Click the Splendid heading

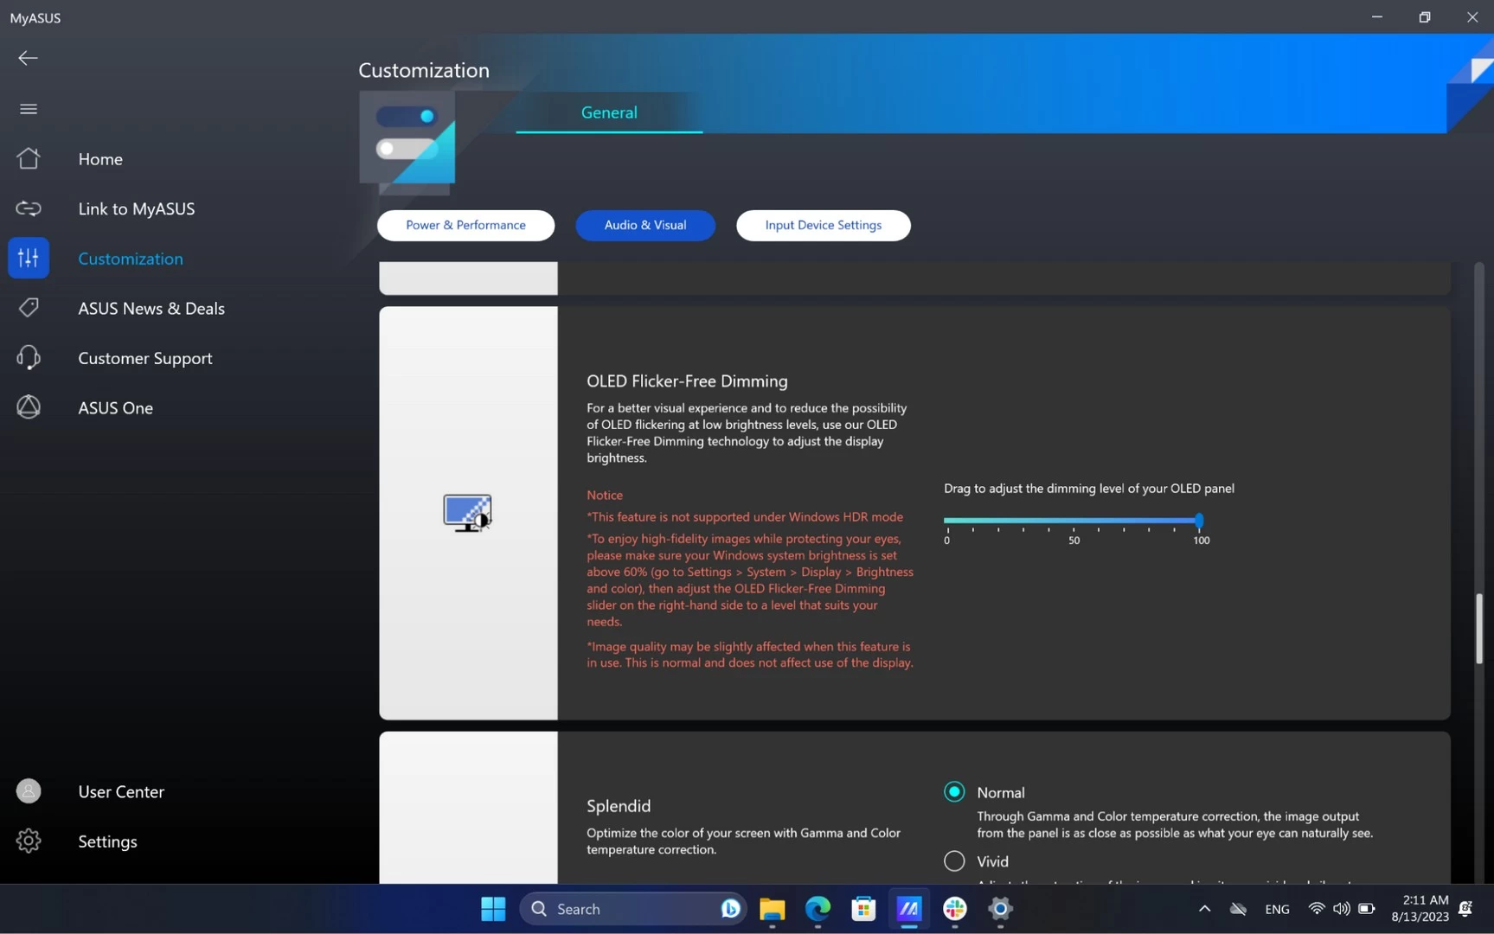(x=619, y=806)
